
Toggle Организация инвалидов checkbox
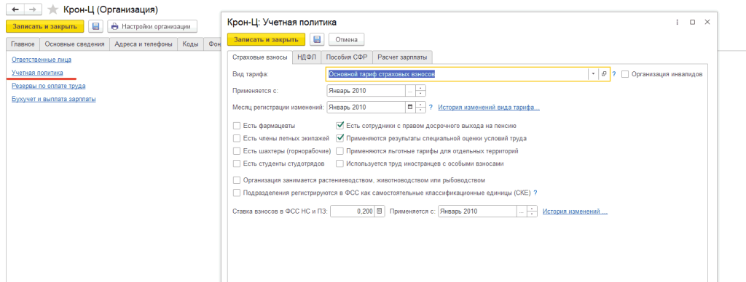(625, 74)
